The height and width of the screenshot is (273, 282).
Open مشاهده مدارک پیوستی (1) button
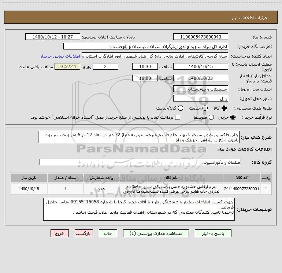pyautogui.click(x=156, y=233)
